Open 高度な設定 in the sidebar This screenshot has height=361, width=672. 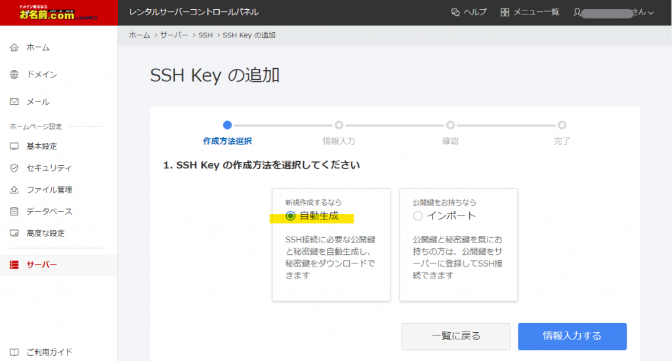point(45,233)
